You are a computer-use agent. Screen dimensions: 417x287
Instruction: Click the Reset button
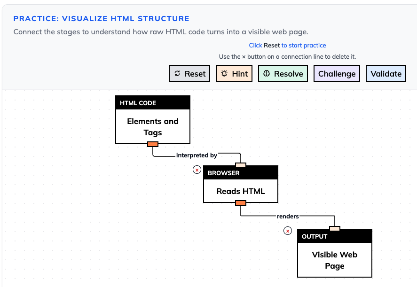click(x=189, y=73)
